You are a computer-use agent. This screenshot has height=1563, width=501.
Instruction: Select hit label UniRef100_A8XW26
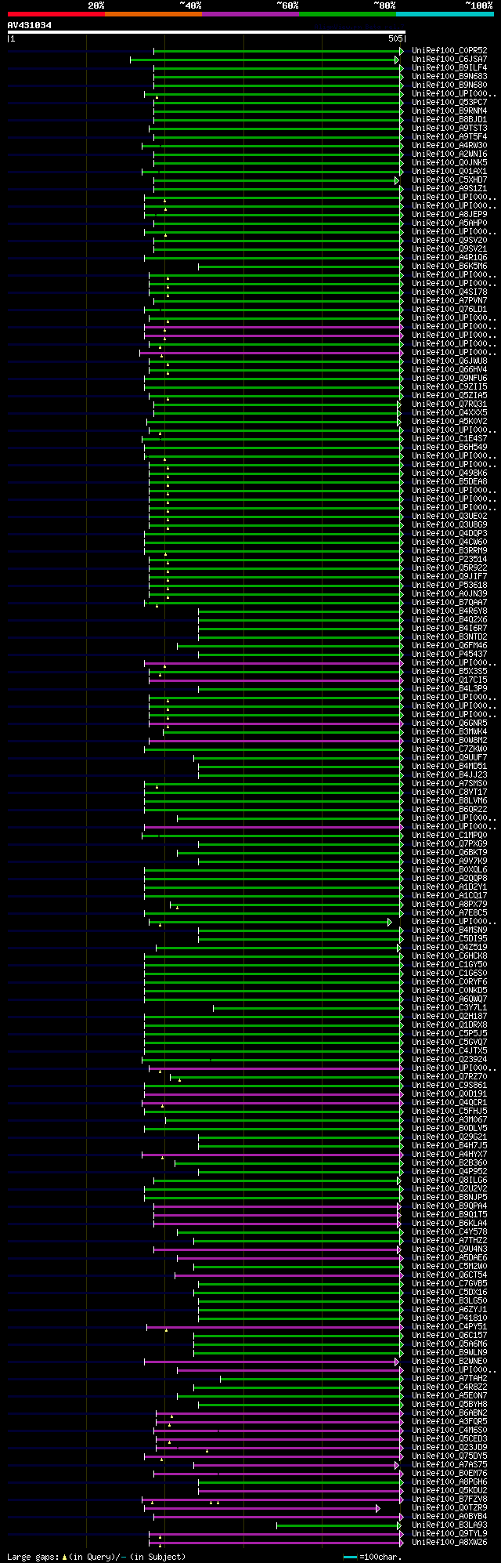point(449,1543)
